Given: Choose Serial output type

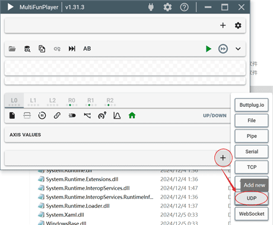Looking at the screenshot, I should pyautogui.click(x=252, y=151).
